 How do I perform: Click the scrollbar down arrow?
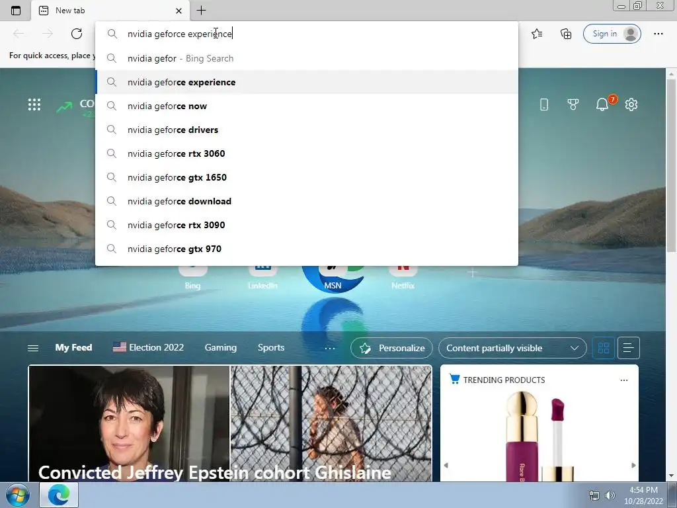pos(672,476)
